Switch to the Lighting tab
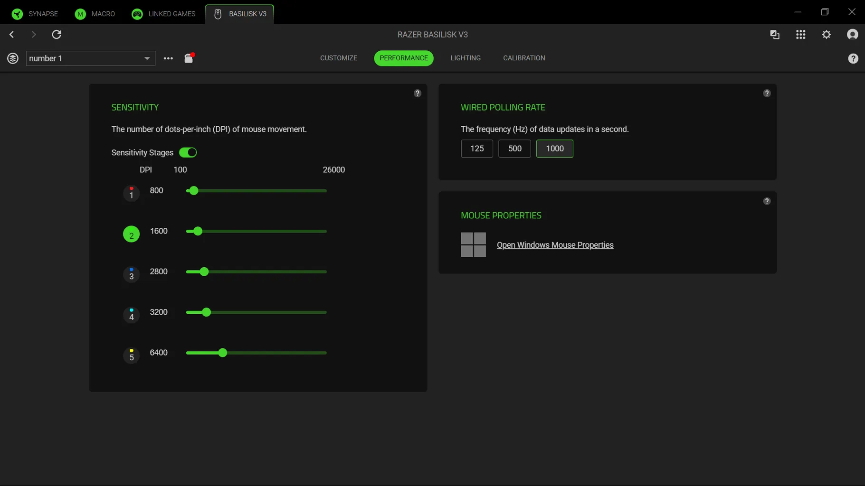The image size is (865, 486). point(465,58)
